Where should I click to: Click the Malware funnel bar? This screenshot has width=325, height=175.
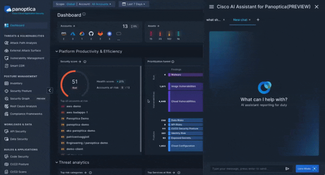[186, 75]
